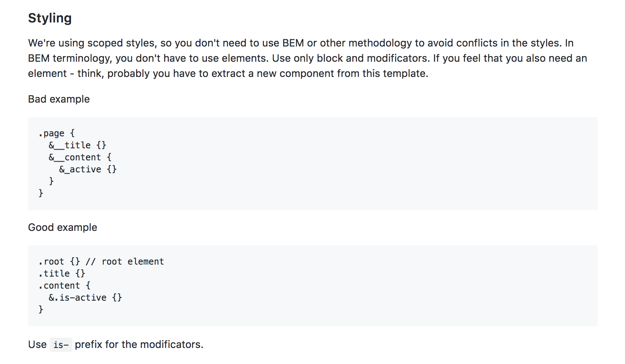
Task: Click the closing brace of good example
Action: tap(41, 309)
